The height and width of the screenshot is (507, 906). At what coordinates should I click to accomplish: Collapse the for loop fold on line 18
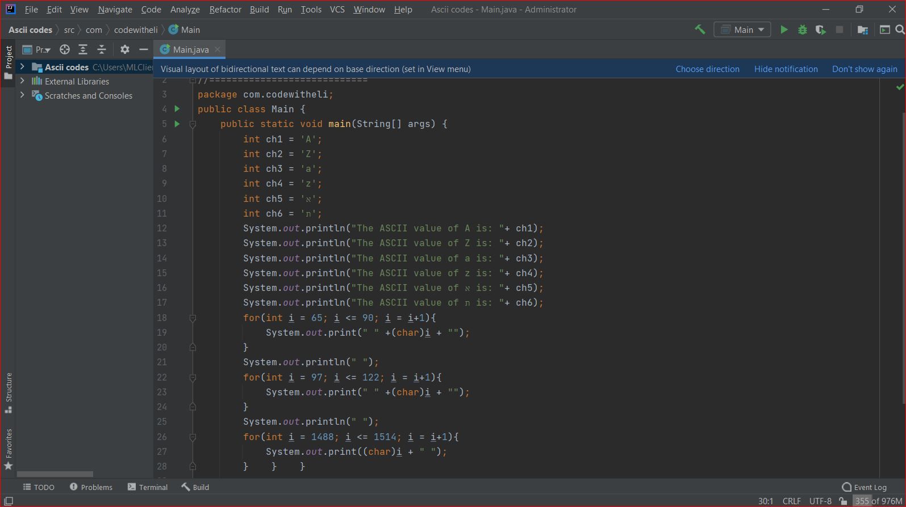tap(193, 318)
